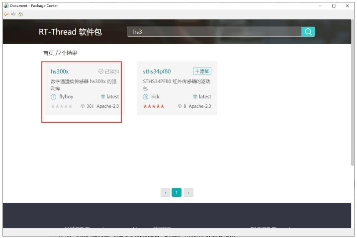Click the hs300x description text
This screenshot has width=357, height=238.
(x=84, y=84)
